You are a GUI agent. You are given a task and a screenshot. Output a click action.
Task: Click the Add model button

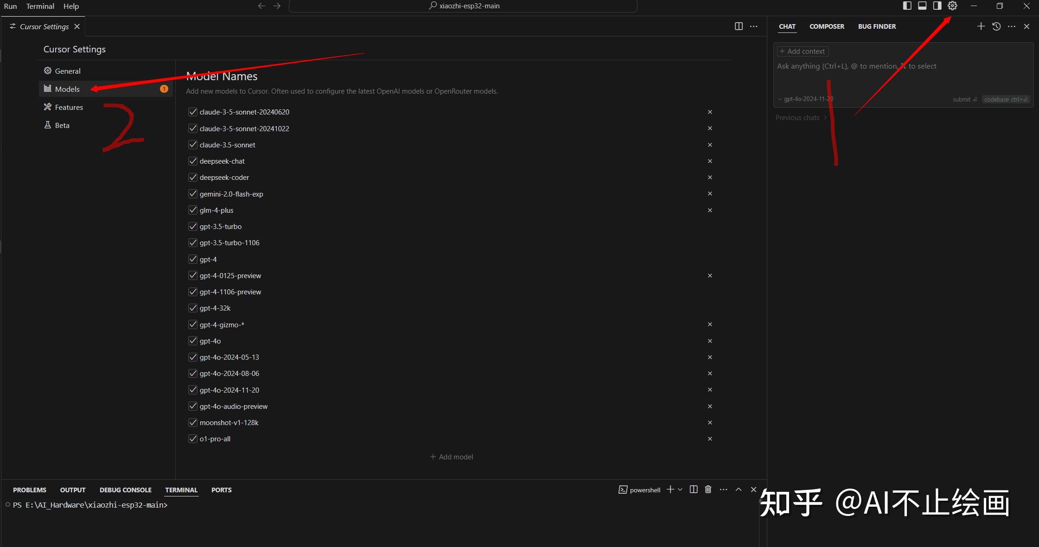(x=452, y=457)
